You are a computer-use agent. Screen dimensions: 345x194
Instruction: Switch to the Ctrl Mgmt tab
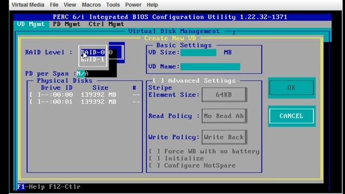(x=106, y=24)
